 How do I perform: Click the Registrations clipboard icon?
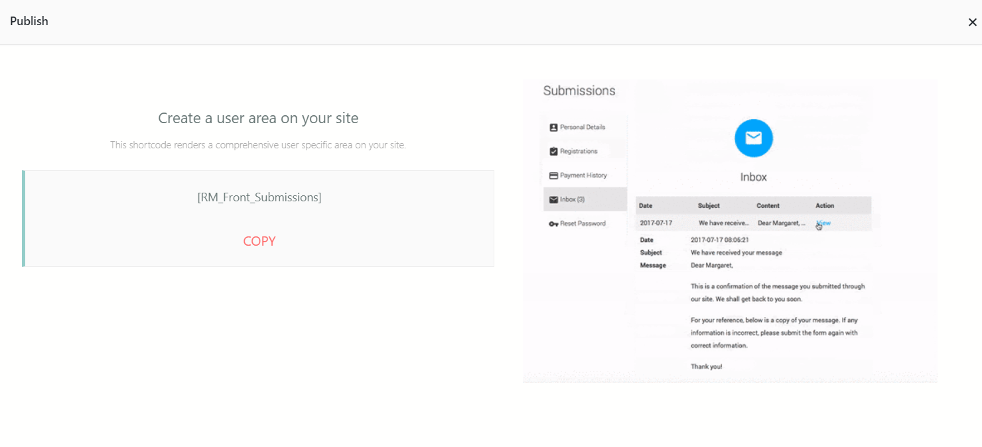coord(555,150)
